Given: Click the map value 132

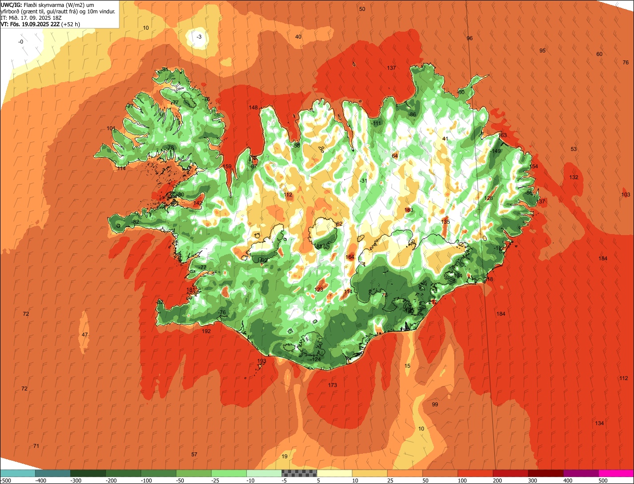Looking at the screenshot, I should coord(574,177).
